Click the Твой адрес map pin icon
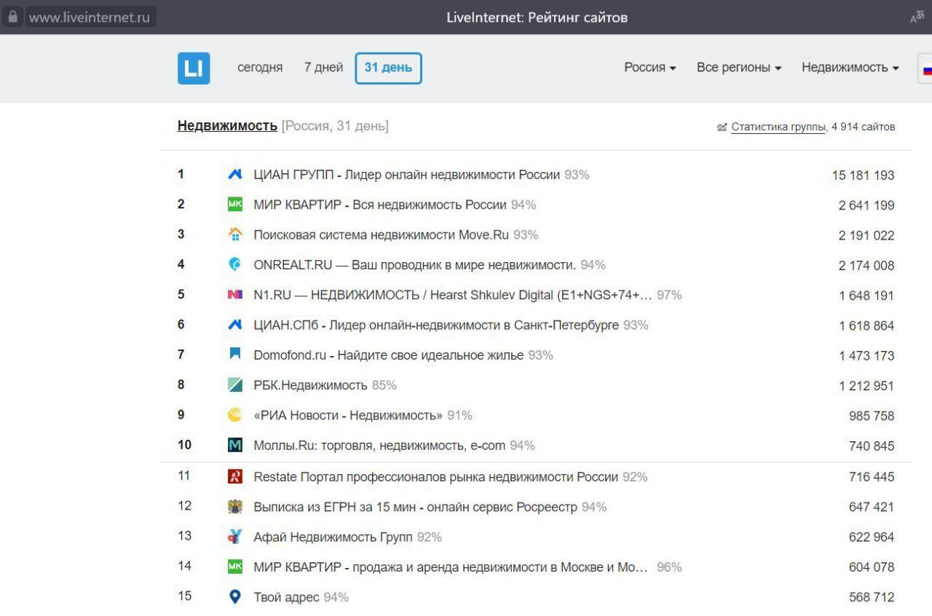This screenshot has width=932, height=616. [234, 597]
